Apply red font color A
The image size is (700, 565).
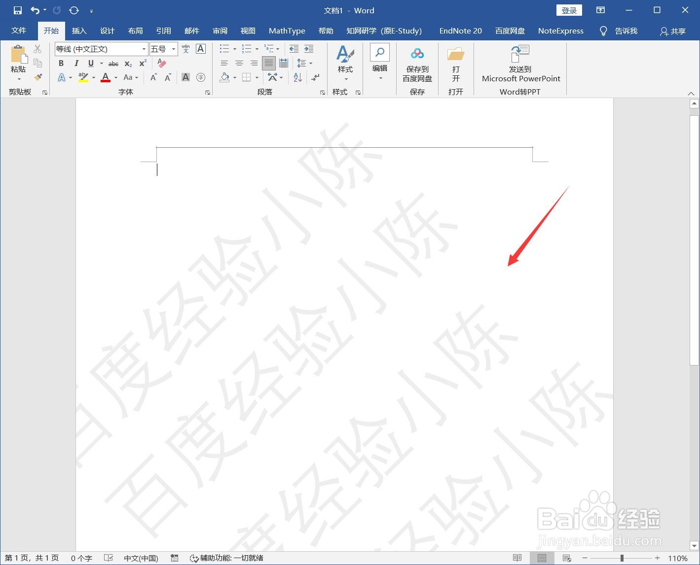[106, 77]
